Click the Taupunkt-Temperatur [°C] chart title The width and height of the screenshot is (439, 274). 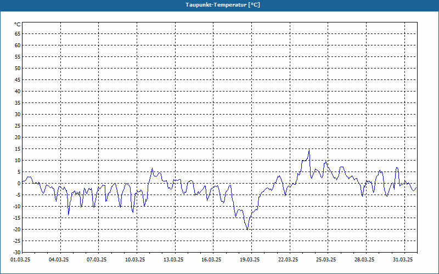(223, 5)
